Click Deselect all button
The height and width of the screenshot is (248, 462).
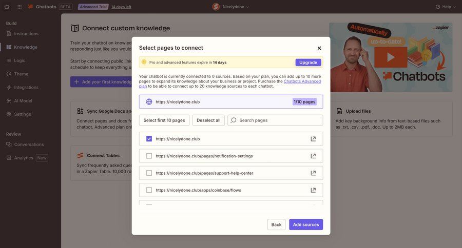pos(208,120)
